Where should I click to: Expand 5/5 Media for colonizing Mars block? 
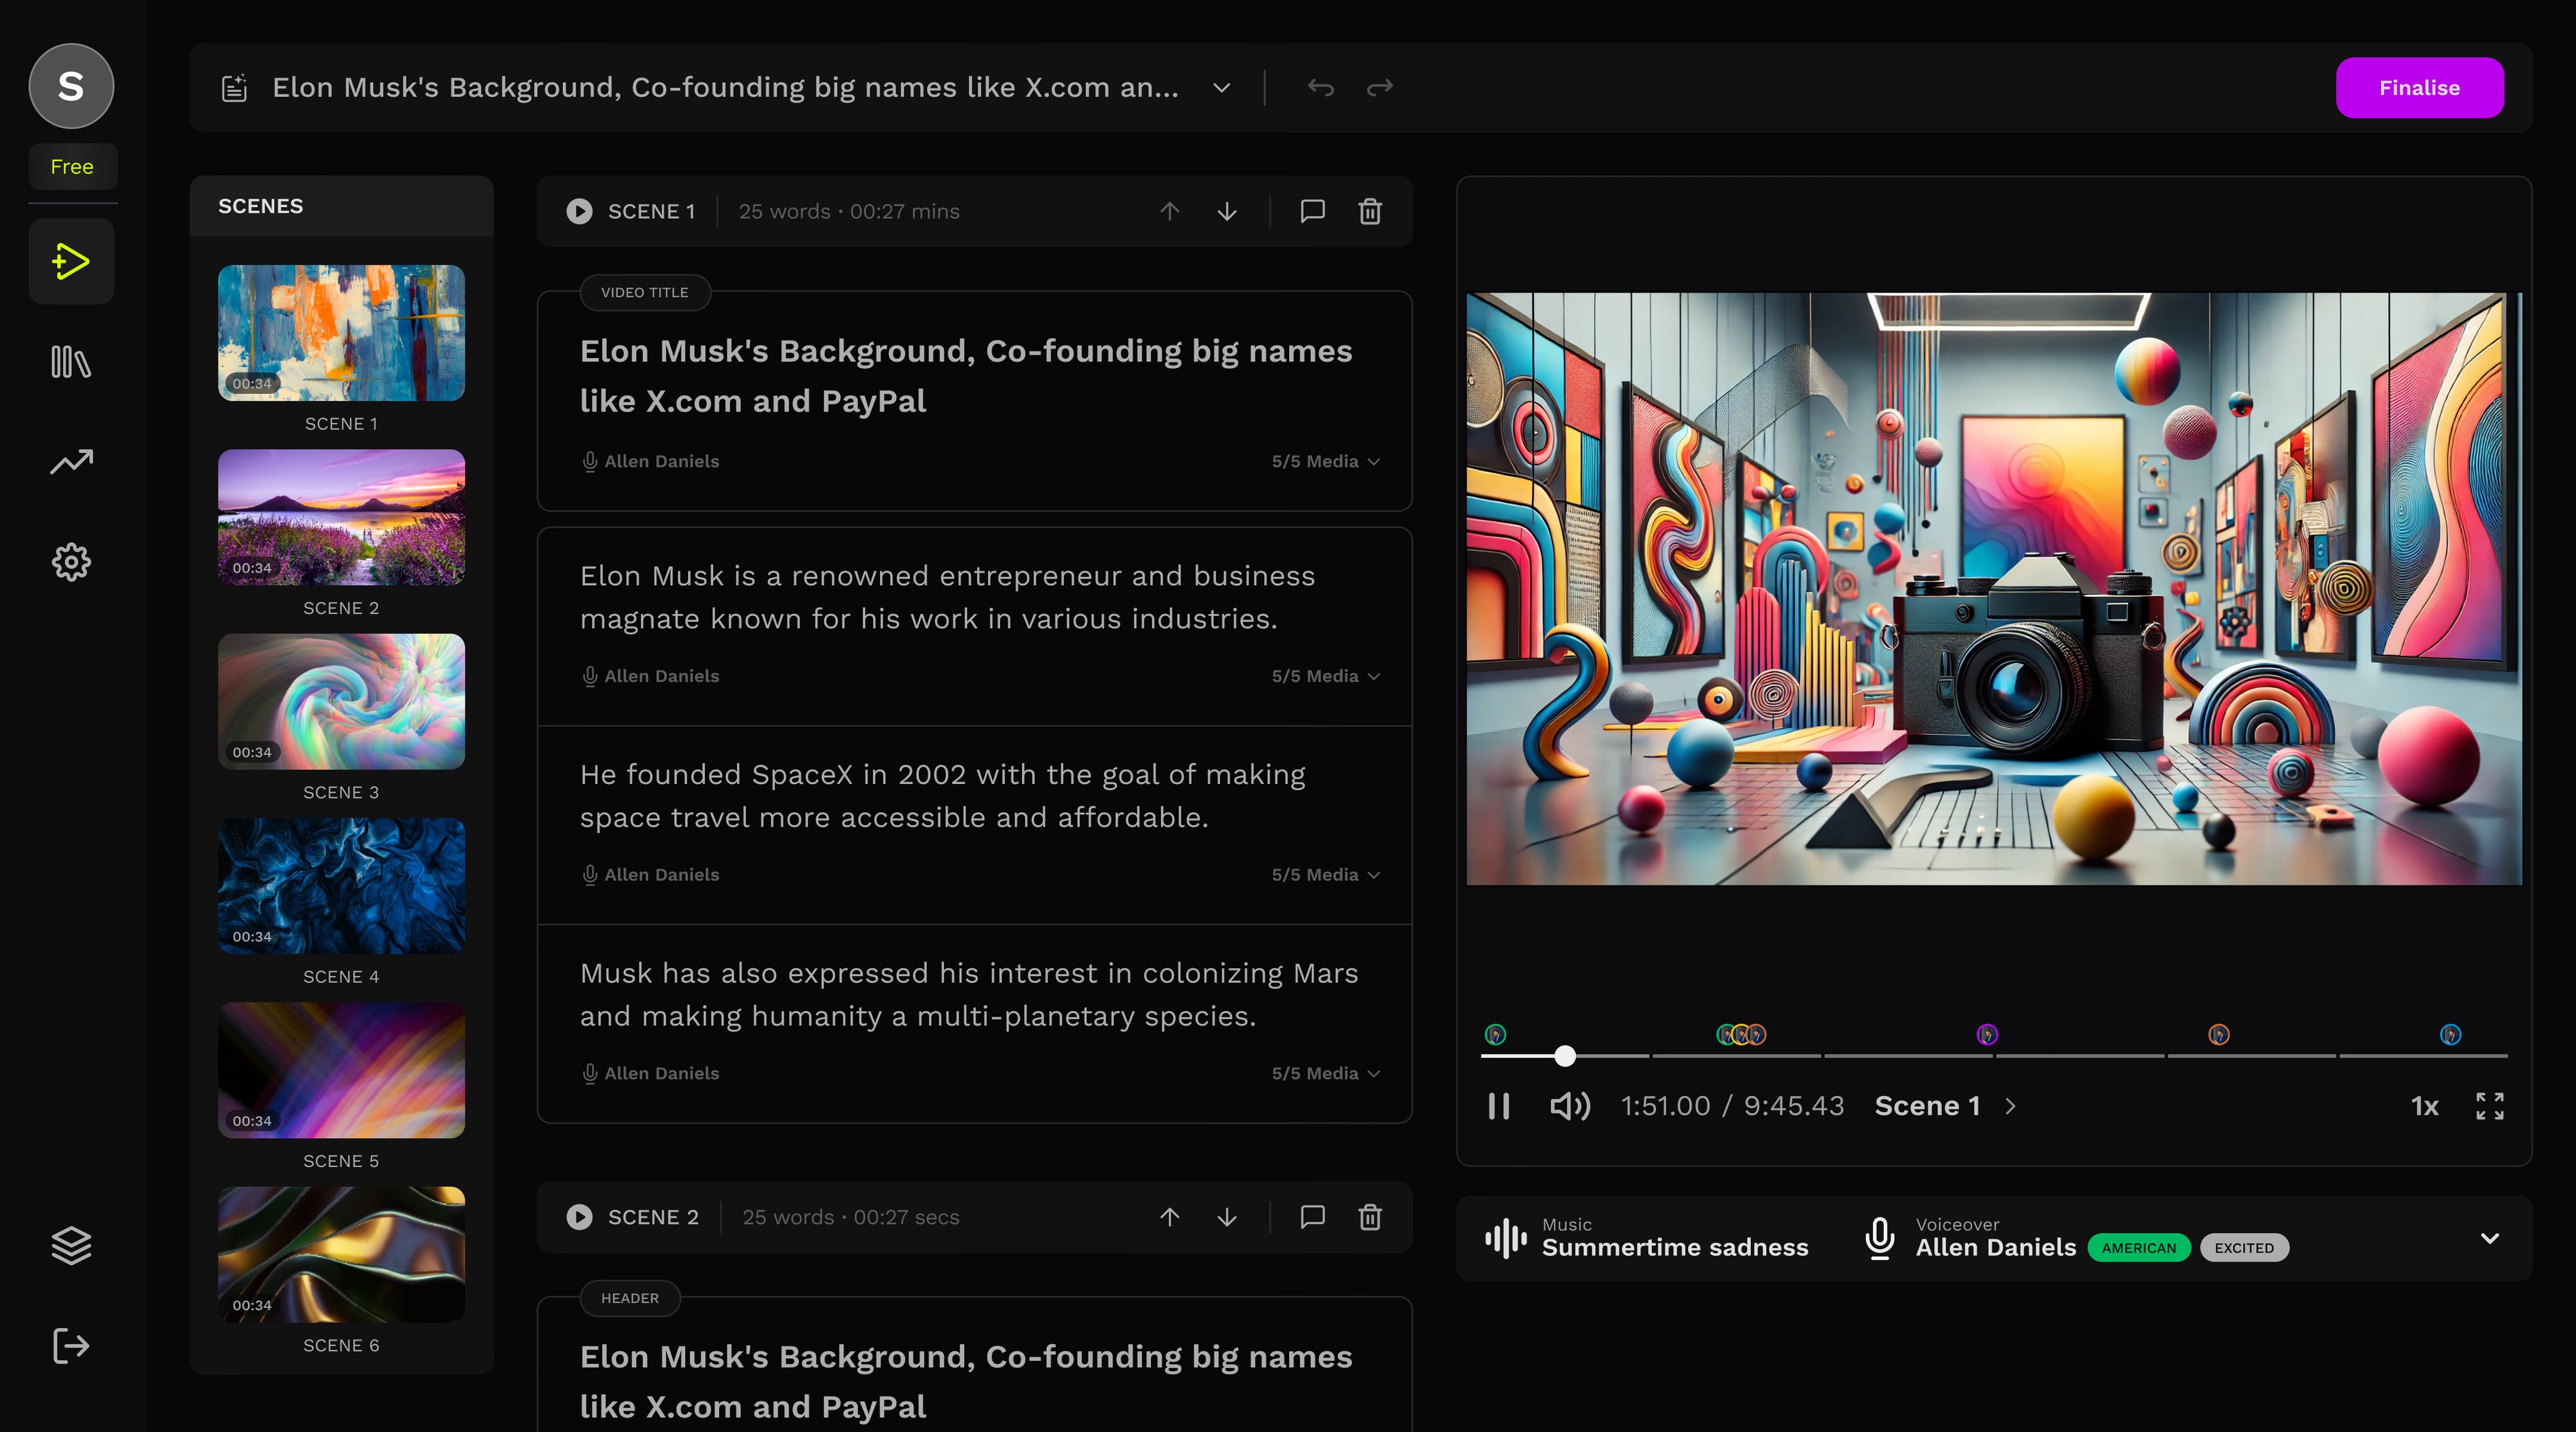pyautogui.click(x=1326, y=1074)
